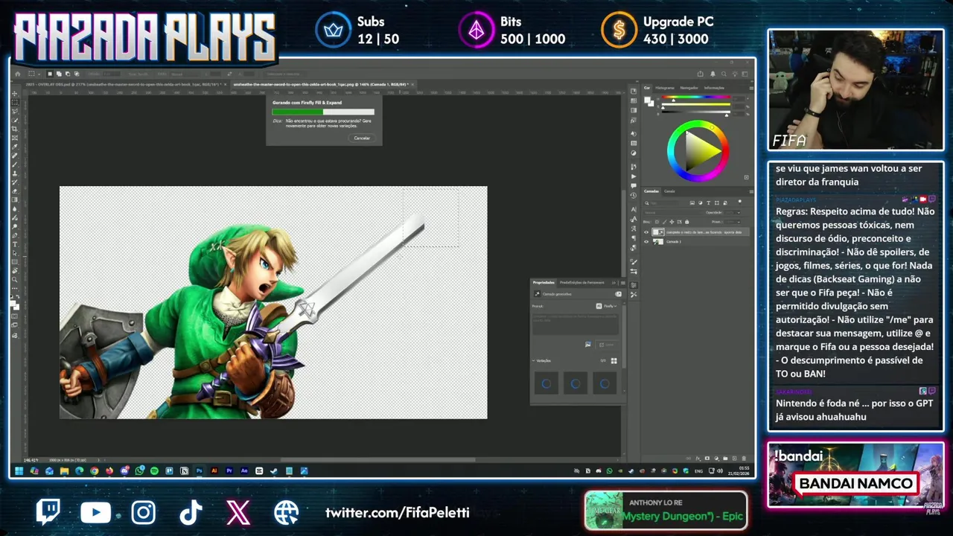Open the variations grid view icon
Screen dimensions: 953x536
click(614, 361)
